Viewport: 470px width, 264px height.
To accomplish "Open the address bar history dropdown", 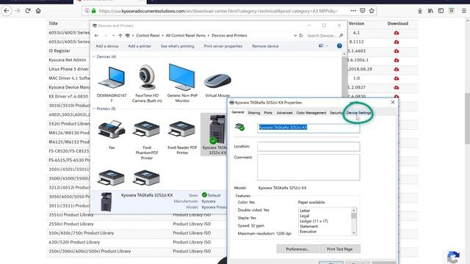I will point(295,35).
